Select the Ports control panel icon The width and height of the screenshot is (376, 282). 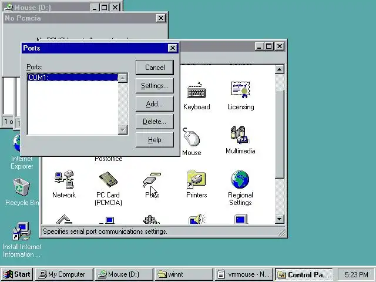pos(152,180)
